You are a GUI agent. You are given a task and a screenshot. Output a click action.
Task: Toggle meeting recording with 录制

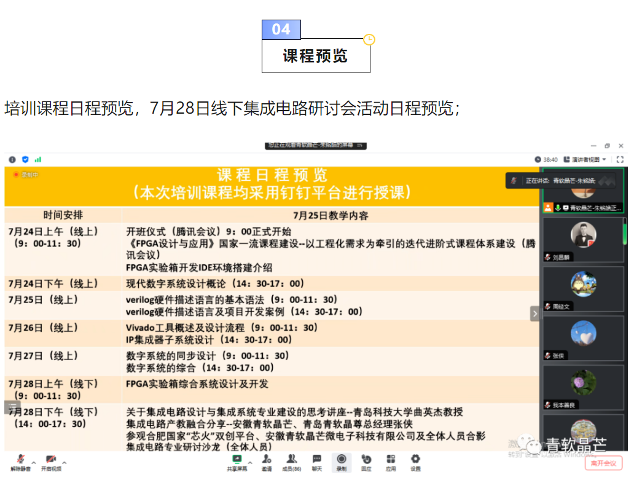click(x=342, y=463)
